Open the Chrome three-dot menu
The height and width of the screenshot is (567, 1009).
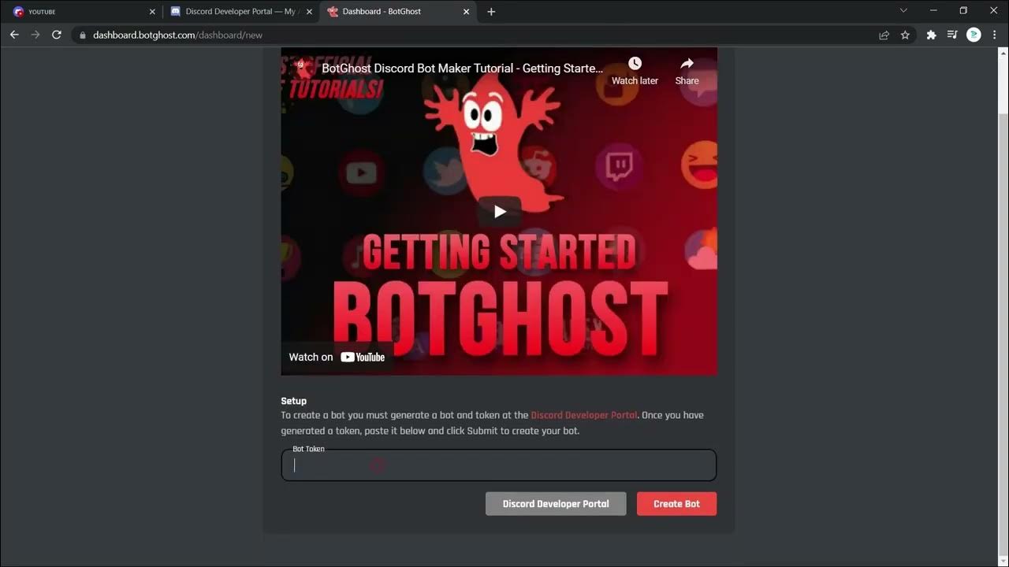pyautogui.click(x=995, y=35)
